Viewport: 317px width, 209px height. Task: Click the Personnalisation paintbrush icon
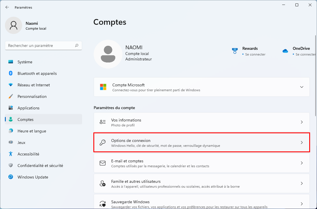pyautogui.click(x=11, y=96)
